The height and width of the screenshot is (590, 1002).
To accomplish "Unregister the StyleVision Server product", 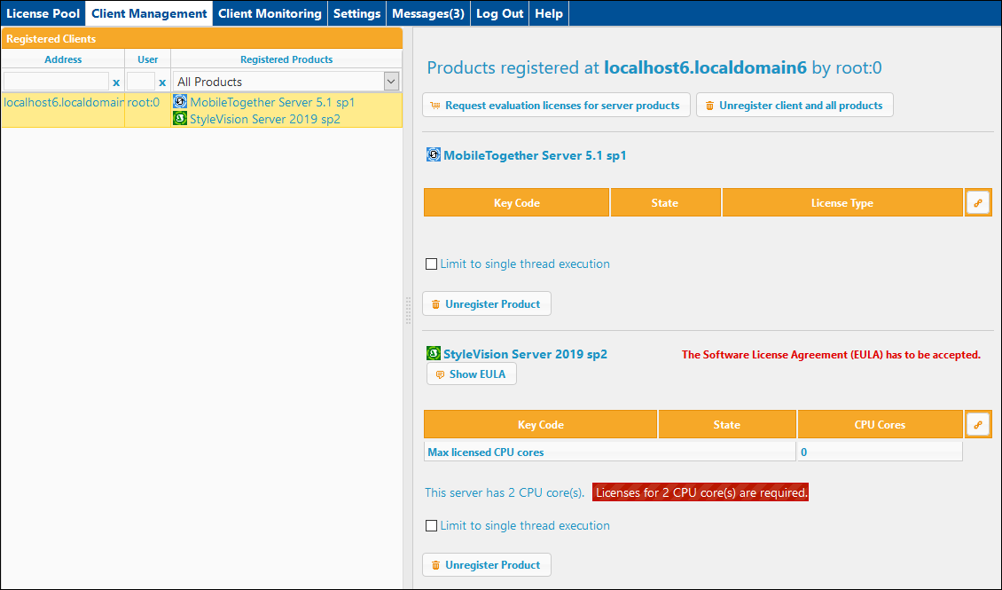I will pyautogui.click(x=486, y=564).
